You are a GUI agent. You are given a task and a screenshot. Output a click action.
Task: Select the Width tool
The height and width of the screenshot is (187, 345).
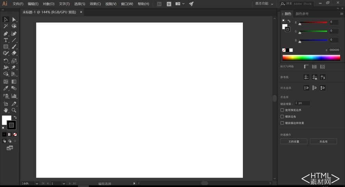coord(6,67)
